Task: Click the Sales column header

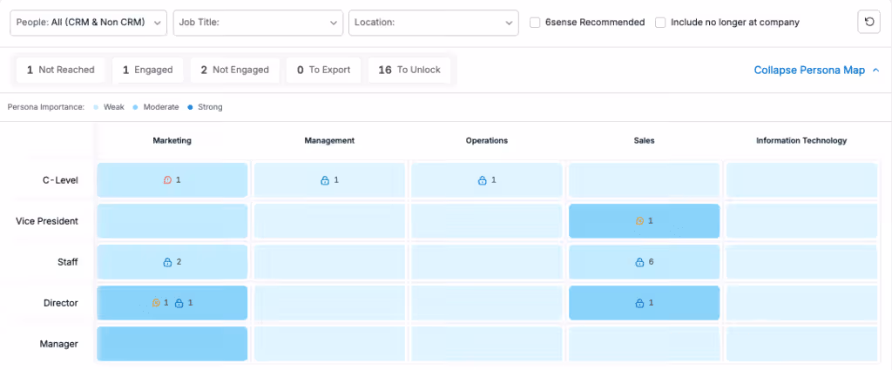Action: tap(644, 140)
